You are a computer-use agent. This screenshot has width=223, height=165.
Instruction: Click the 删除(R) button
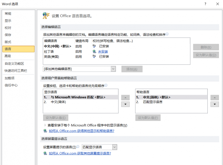pos(206,47)
